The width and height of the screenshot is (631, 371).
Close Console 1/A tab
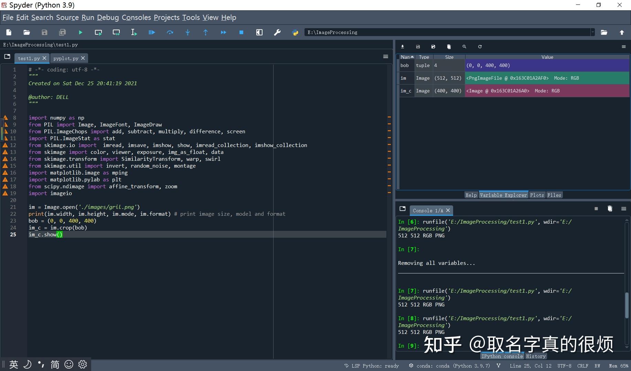point(448,210)
